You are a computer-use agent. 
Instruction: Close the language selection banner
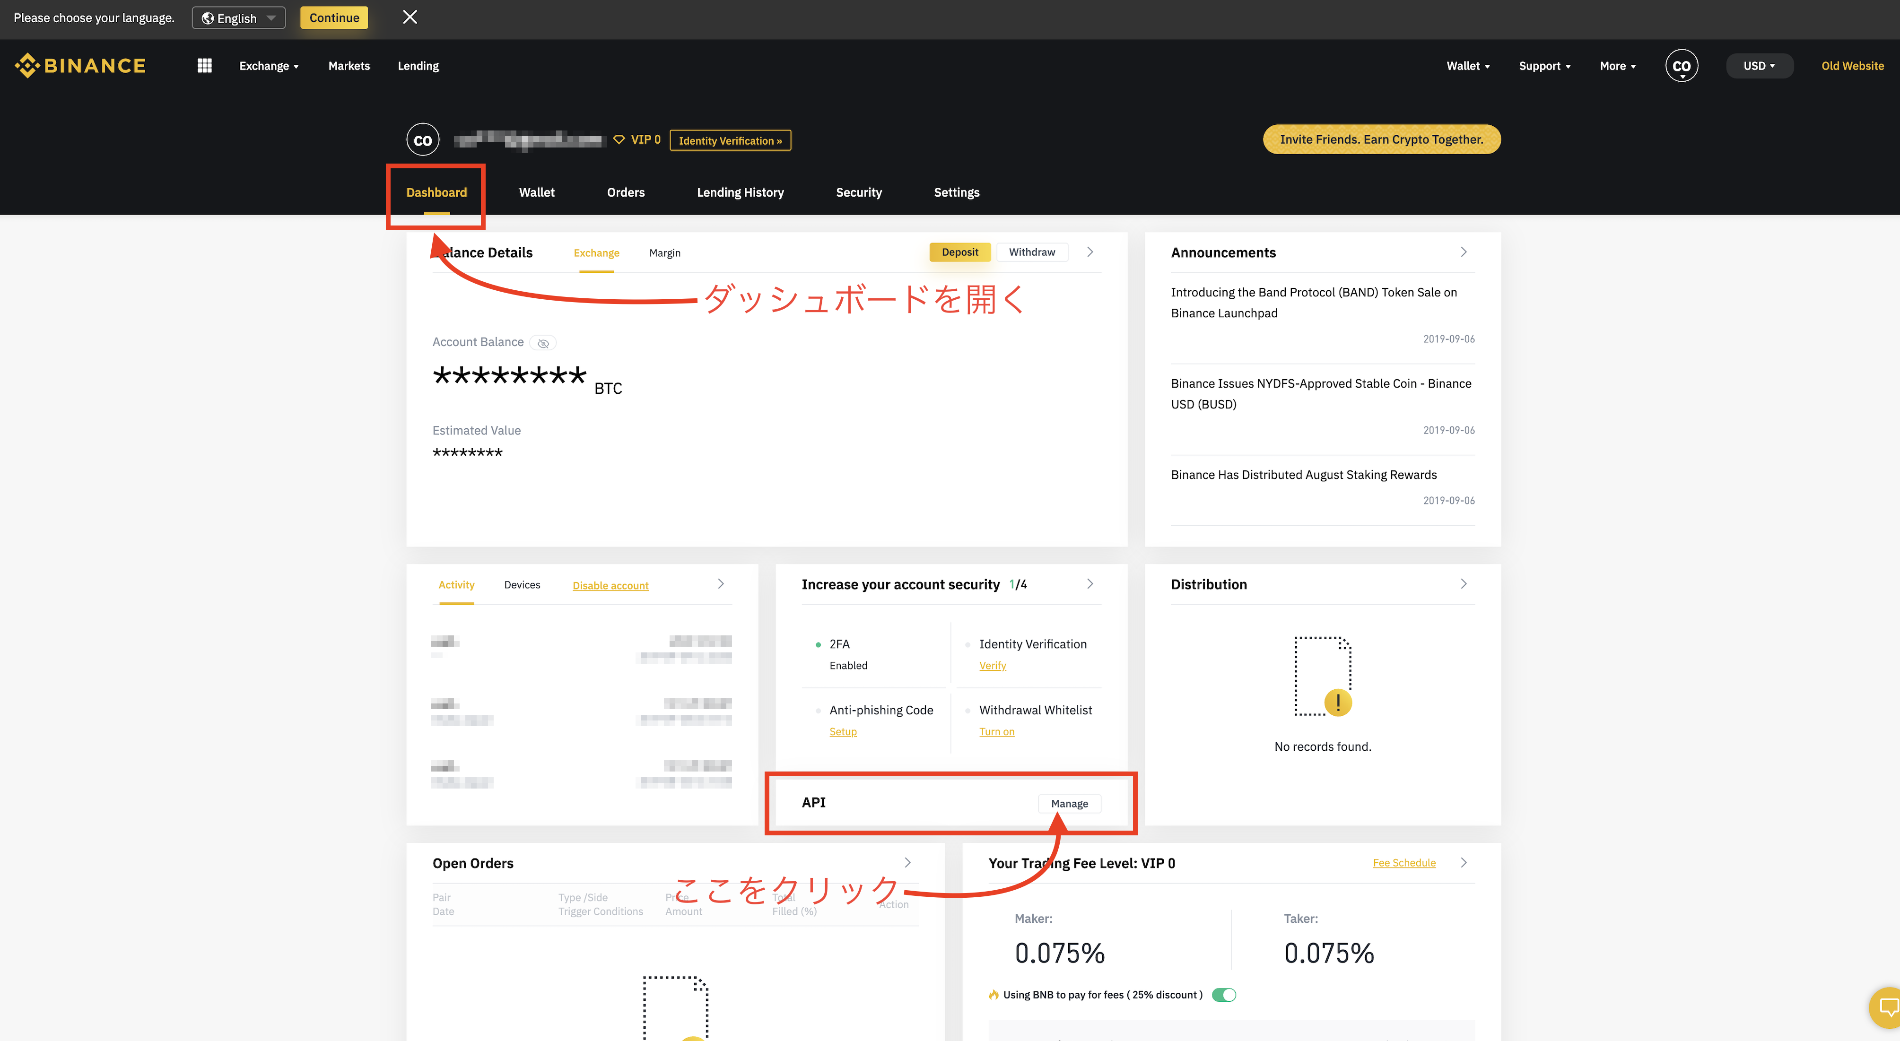(x=410, y=17)
